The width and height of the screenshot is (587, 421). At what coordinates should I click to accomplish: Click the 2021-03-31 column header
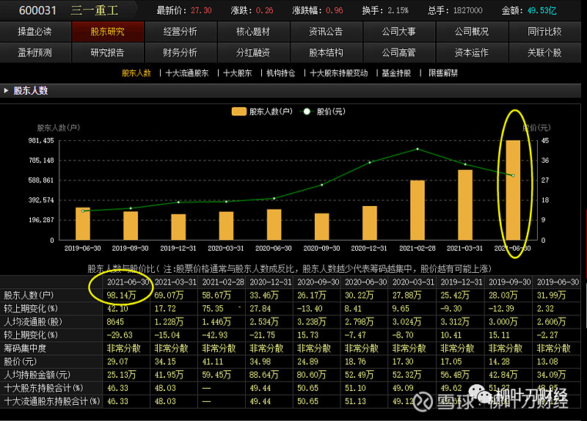175,282
